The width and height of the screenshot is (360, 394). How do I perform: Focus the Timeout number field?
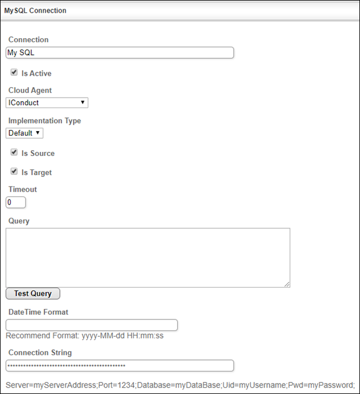(16, 202)
